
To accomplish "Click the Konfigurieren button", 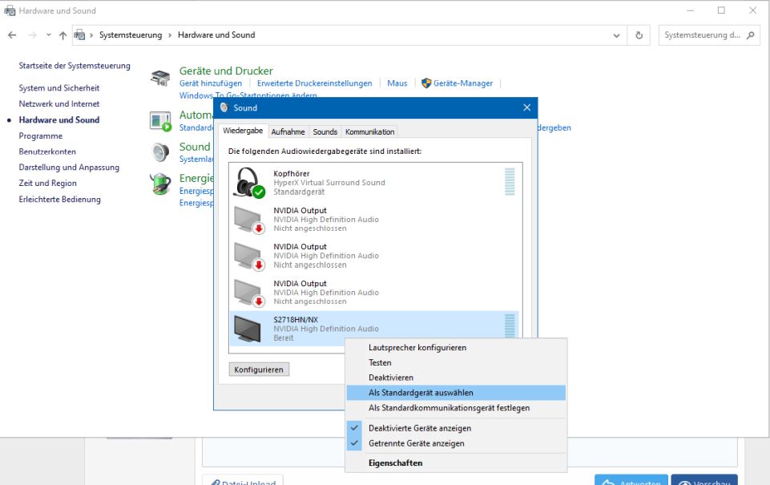I will click(x=259, y=370).
